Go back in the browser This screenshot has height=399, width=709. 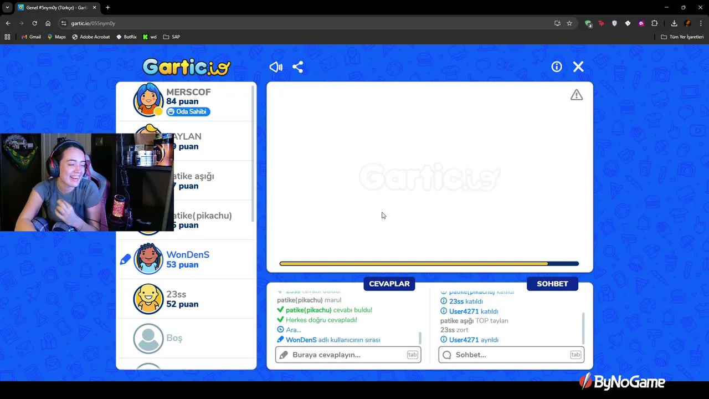pos(8,23)
